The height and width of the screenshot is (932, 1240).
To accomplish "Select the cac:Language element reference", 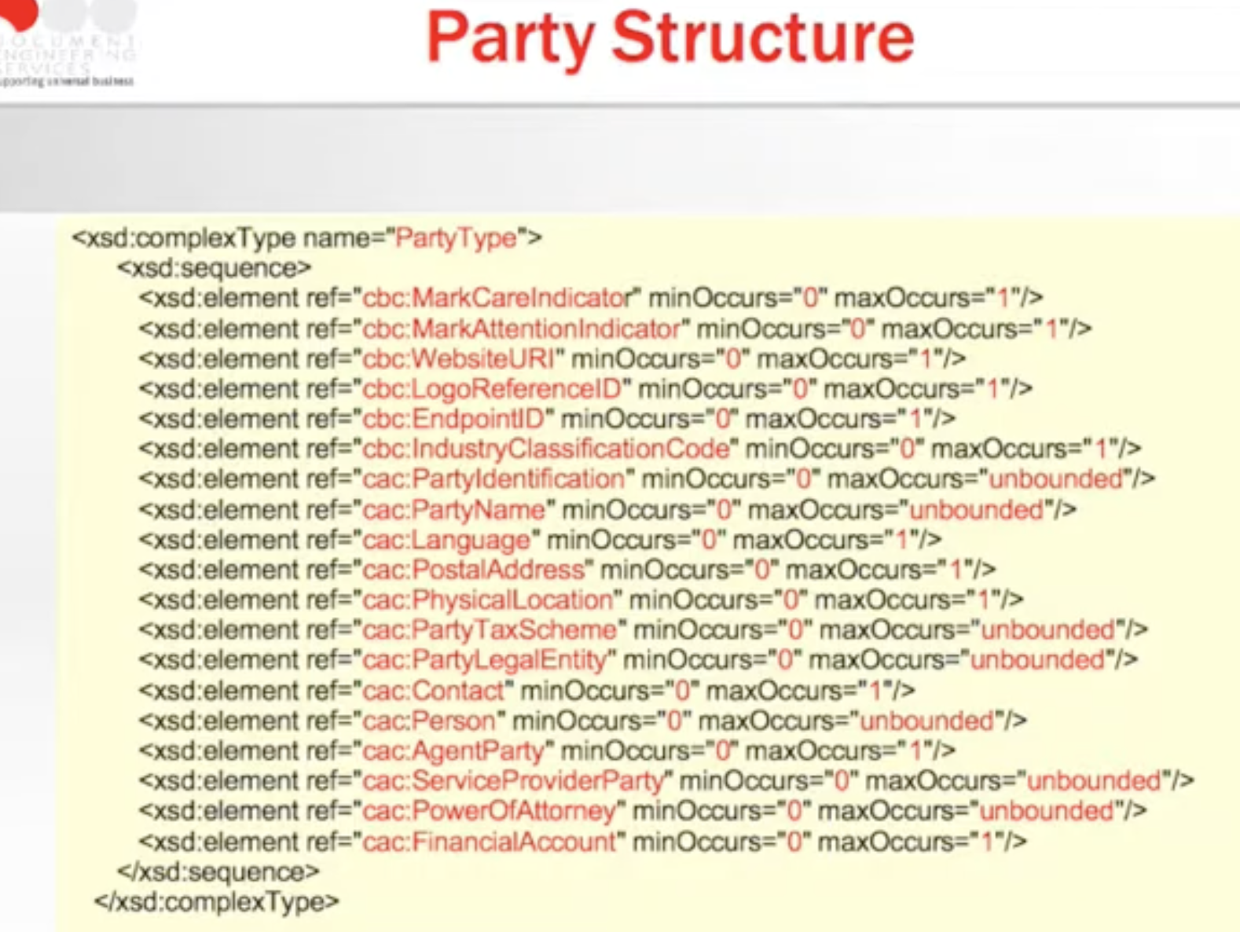I will point(446,540).
